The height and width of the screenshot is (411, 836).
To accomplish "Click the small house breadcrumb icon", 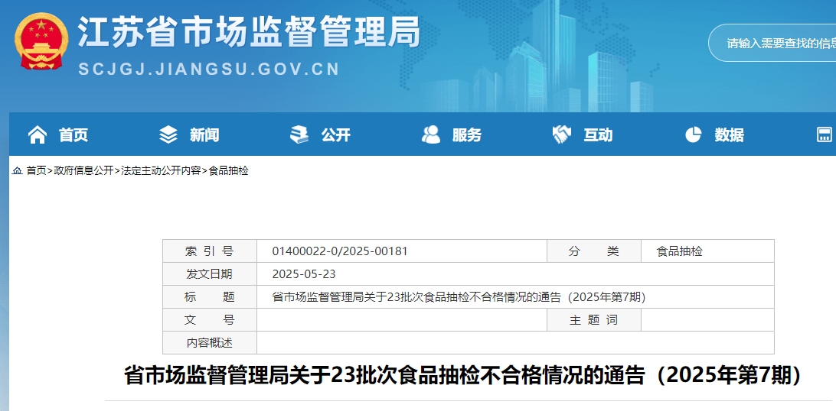I will (17, 170).
